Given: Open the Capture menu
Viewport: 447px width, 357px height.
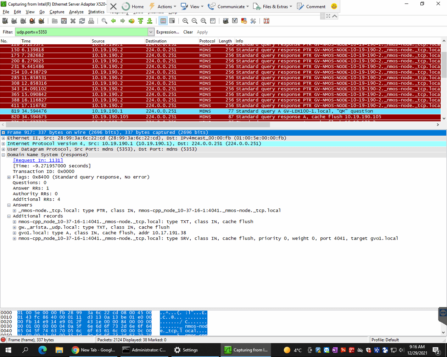Looking at the screenshot, I should (x=57, y=12).
